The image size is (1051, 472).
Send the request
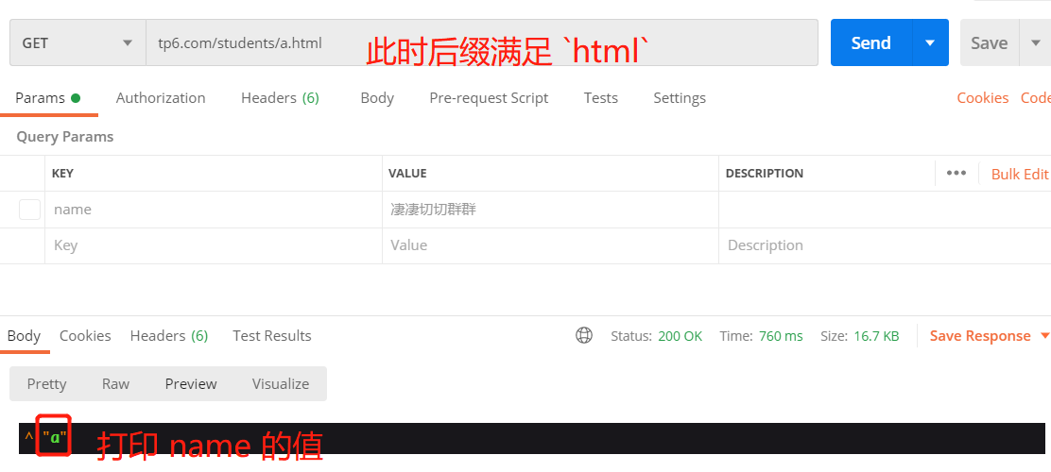click(x=870, y=42)
